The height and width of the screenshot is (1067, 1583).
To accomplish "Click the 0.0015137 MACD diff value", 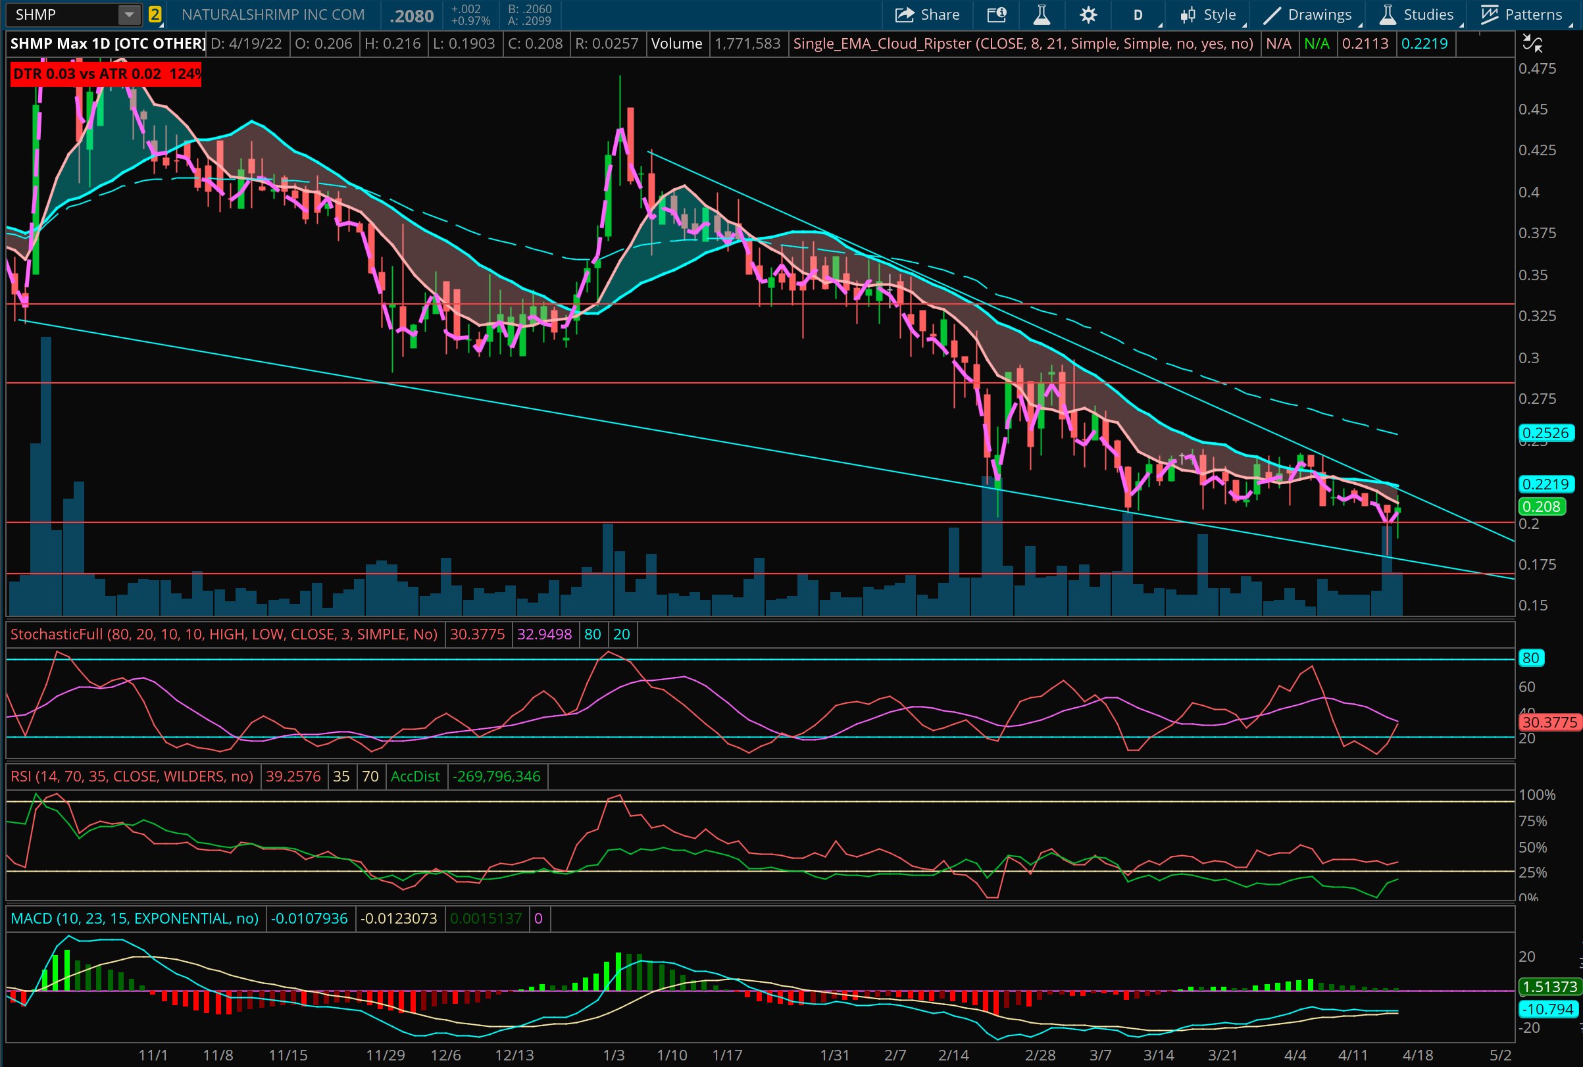I will 486,918.
